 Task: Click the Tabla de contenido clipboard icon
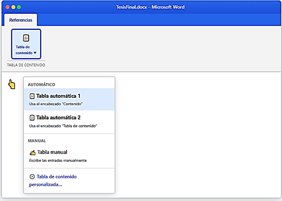point(26,38)
